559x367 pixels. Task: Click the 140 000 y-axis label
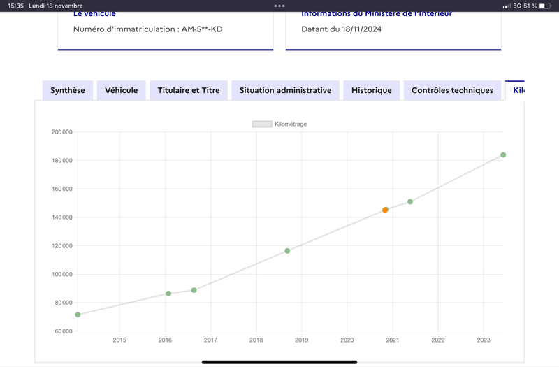tap(62, 217)
